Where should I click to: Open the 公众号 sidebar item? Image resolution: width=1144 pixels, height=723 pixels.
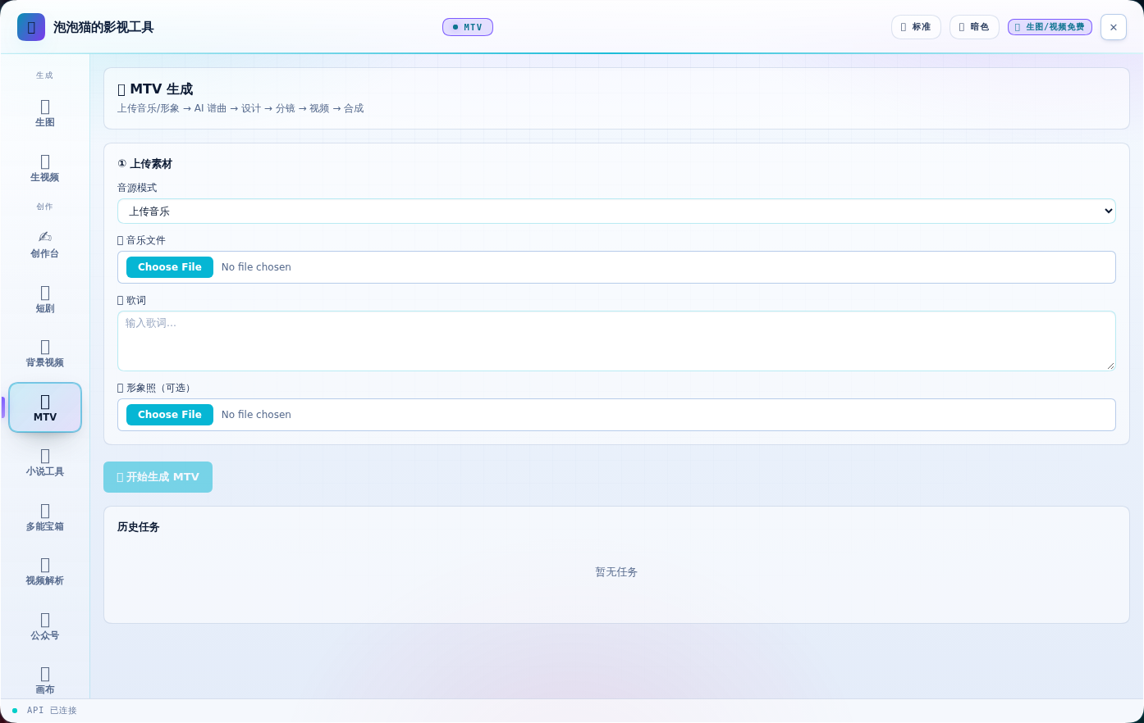(x=45, y=626)
